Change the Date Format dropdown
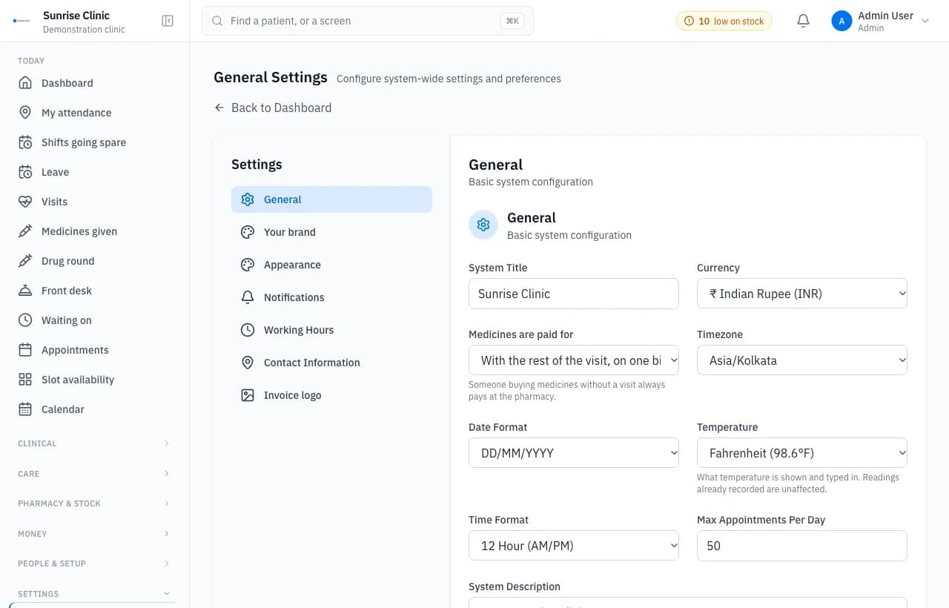This screenshot has width=949, height=608. pyautogui.click(x=574, y=453)
